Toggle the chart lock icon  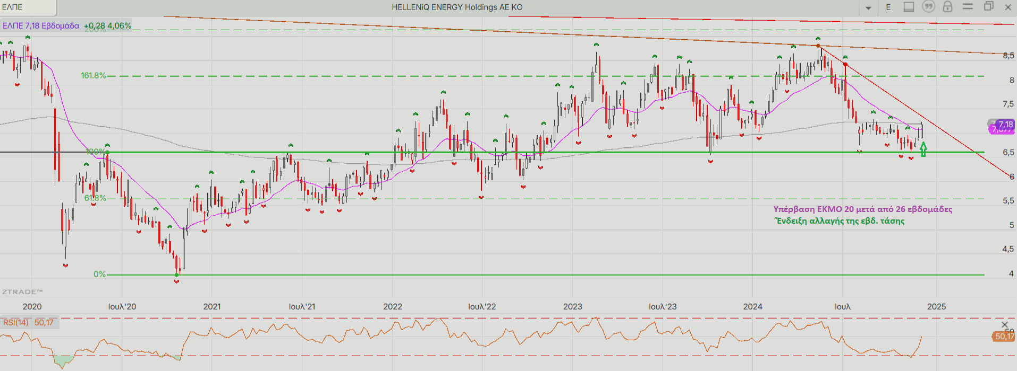947,6
